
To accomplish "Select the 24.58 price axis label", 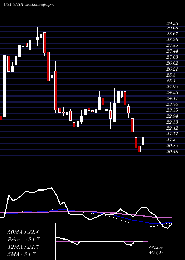I will click(x=172, y=92).
